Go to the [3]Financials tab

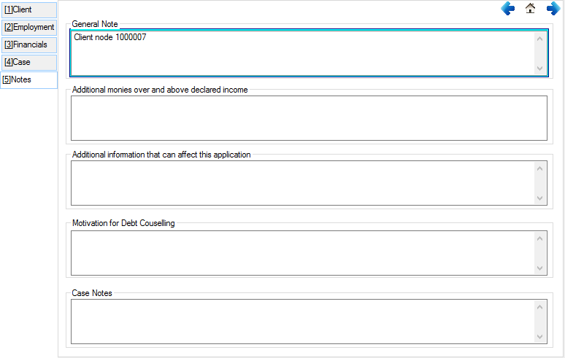click(29, 44)
